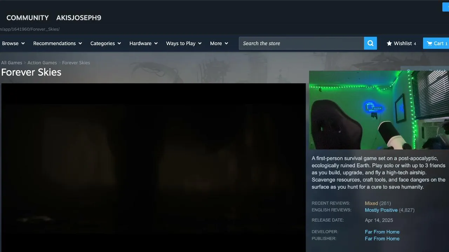Viewport: 449px width, 252px height.
Task: Click the page URL text
Action: pos(29,29)
